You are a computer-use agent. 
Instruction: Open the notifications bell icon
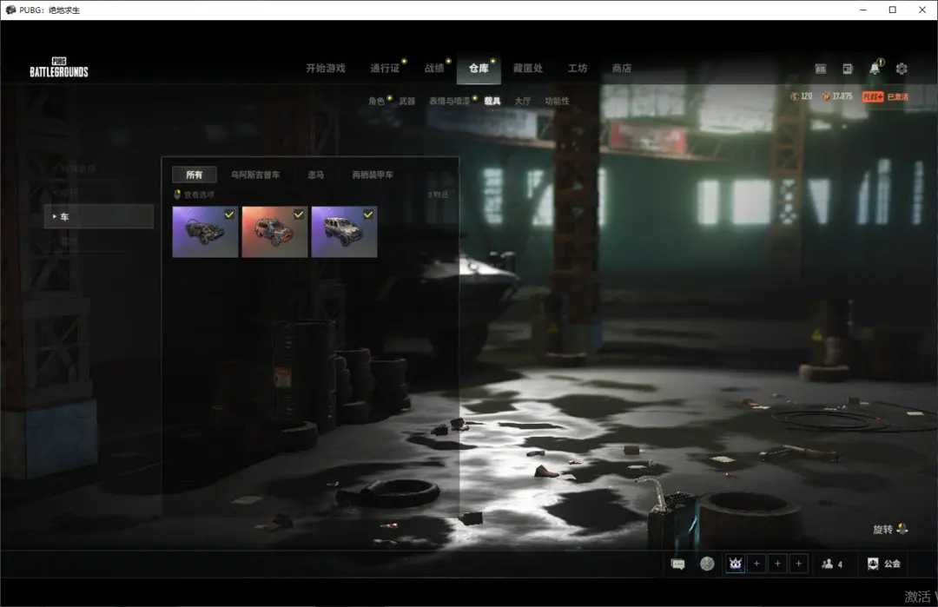tap(875, 69)
